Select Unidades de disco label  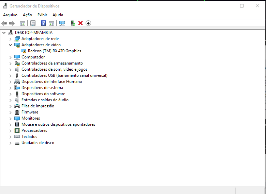(x=38, y=143)
